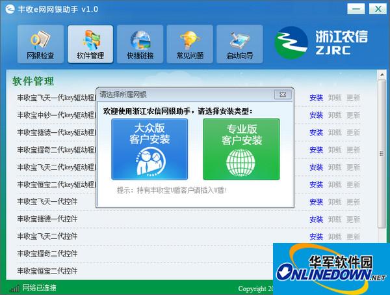The width and height of the screenshot is (390, 295).
Task: Click 卸载 for 丰收宝飞天一代控件
Action: (335, 202)
